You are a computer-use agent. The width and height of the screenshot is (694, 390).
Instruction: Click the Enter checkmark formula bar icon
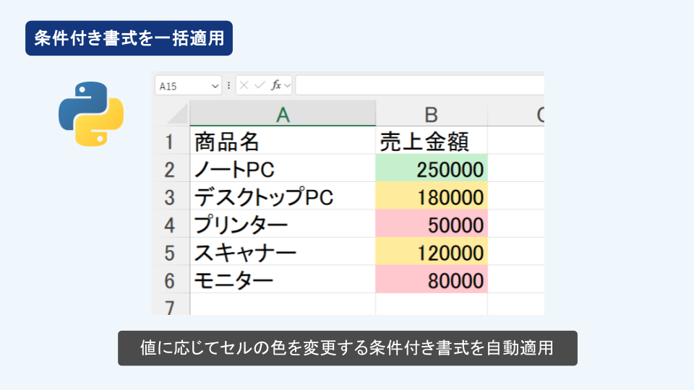(x=260, y=85)
